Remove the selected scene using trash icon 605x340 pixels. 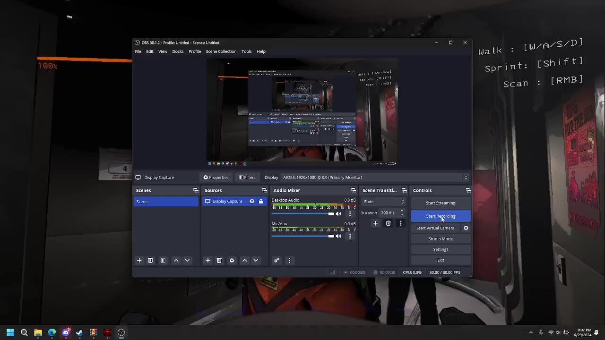pos(150,260)
